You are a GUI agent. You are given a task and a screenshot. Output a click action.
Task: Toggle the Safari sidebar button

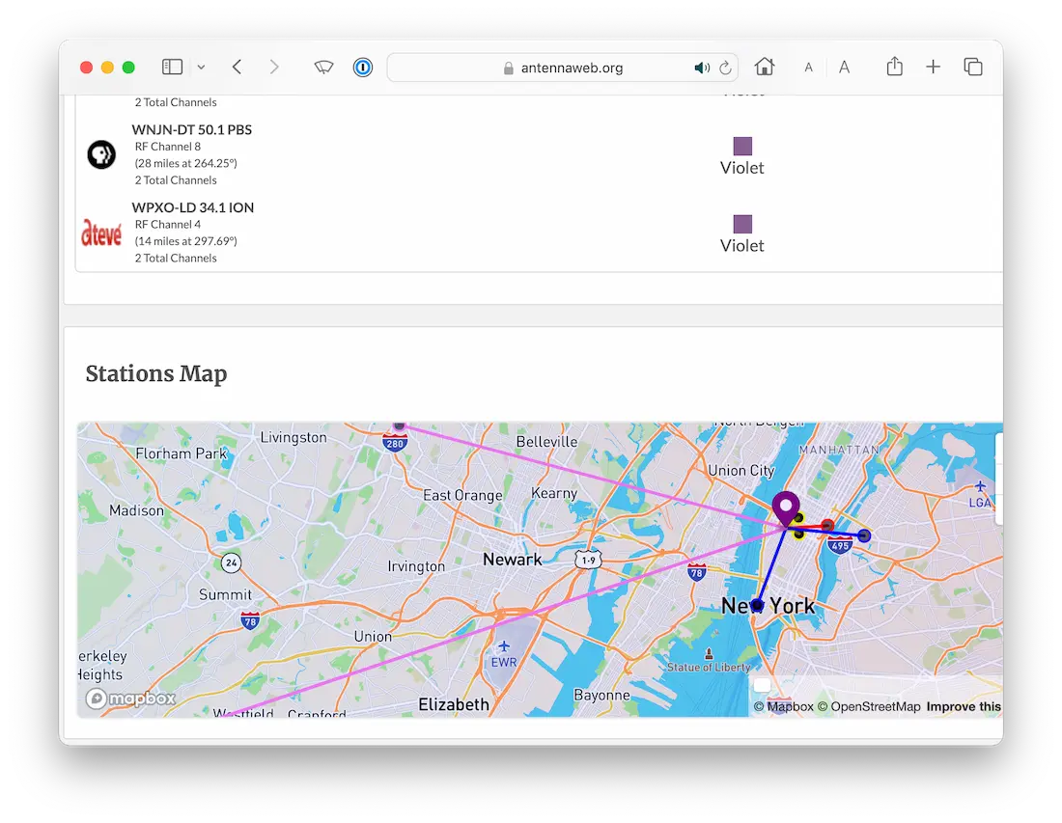pyautogui.click(x=172, y=67)
